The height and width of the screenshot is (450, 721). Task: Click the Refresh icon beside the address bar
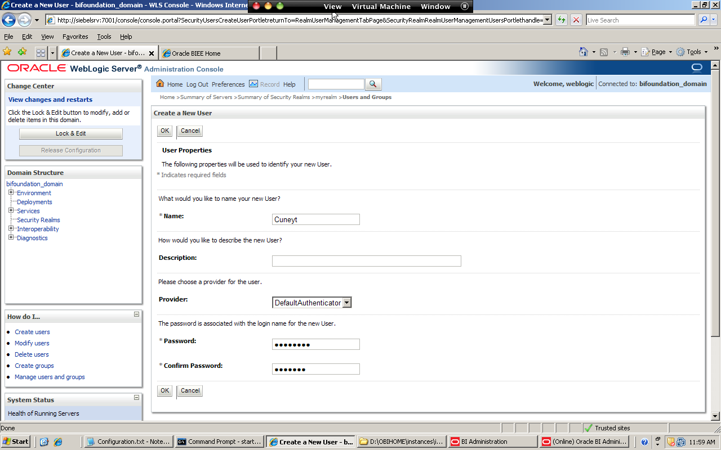pyautogui.click(x=560, y=20)
